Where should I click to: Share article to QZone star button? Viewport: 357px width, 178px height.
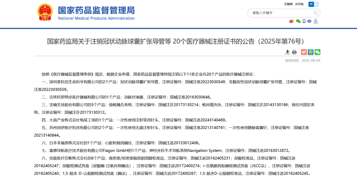click(310, 52)
